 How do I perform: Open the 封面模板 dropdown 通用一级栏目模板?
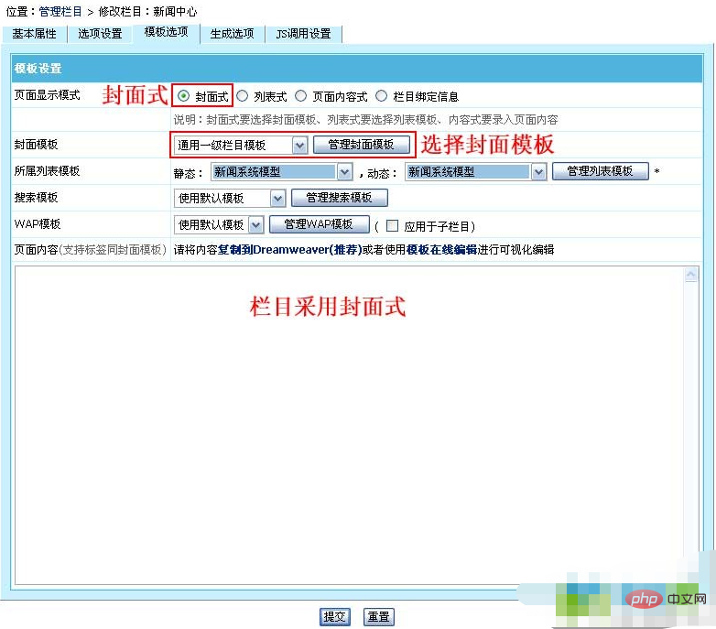pos(241,146)
